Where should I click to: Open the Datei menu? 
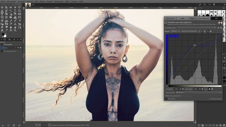(x=3, y=1)
